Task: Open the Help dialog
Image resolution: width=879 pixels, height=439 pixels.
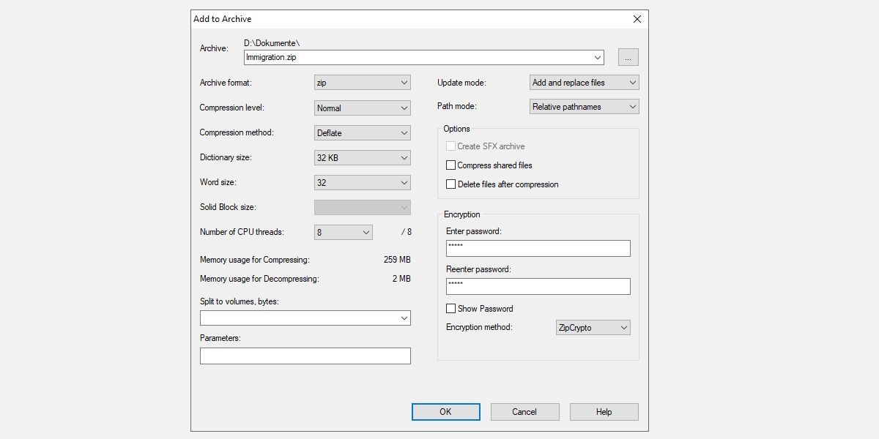Action: pos(604,411)
